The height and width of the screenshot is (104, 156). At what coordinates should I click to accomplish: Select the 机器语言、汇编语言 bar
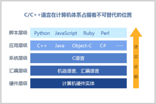point(78,71)
